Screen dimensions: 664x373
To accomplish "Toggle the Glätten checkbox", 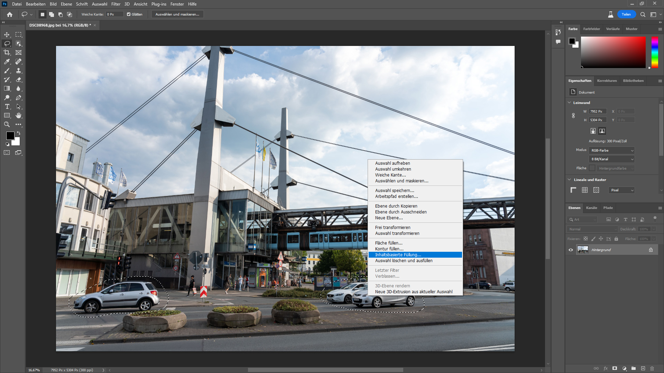I will point(129,15).
